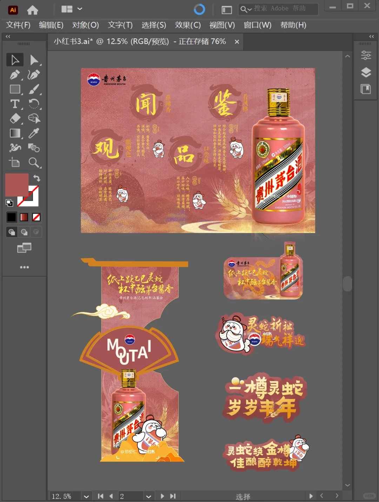Open the 文字(T) menu

pos(120,25)
